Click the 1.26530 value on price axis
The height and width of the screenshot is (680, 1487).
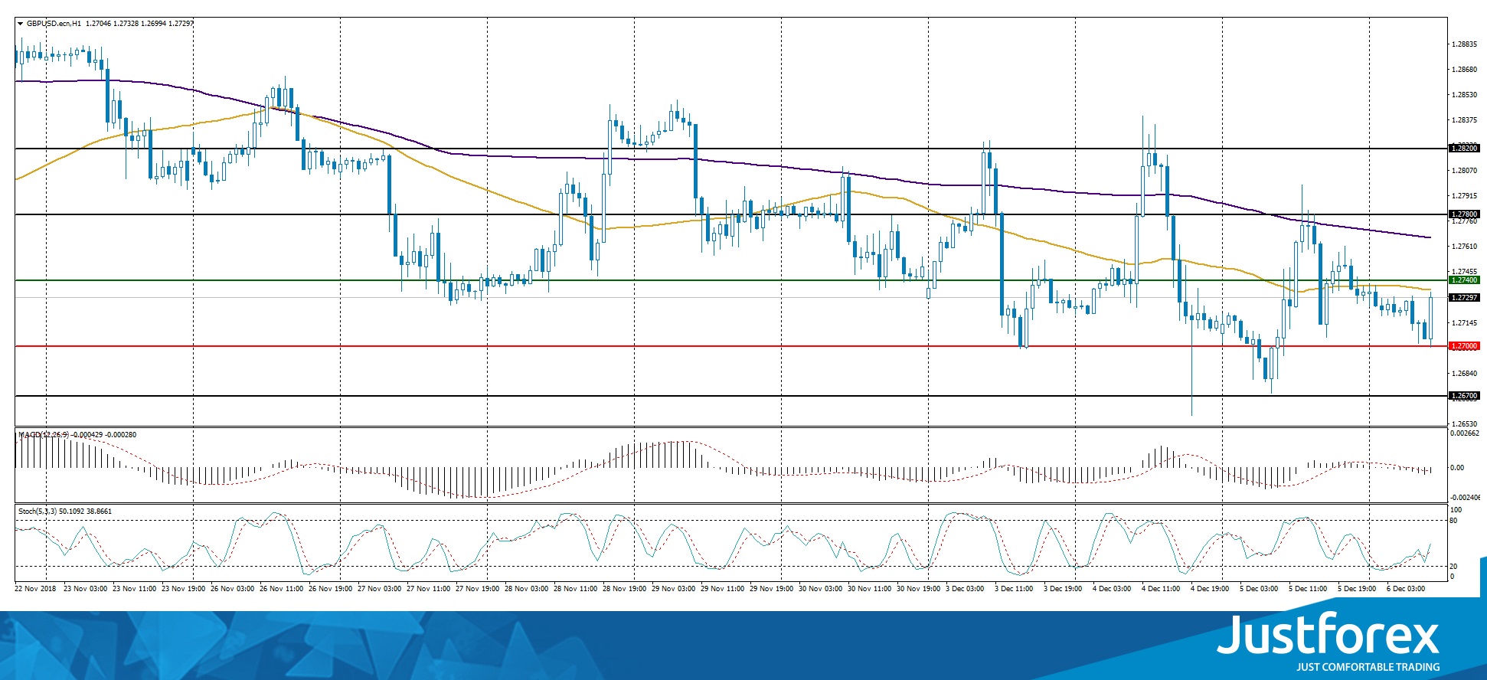click(x=1464, y=423)
